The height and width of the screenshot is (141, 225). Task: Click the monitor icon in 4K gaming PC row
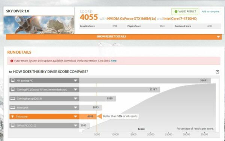13,81
